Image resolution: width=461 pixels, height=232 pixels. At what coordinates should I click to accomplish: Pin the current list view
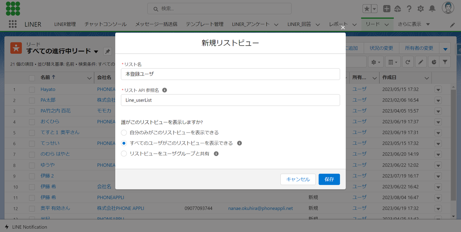point(108,51)
